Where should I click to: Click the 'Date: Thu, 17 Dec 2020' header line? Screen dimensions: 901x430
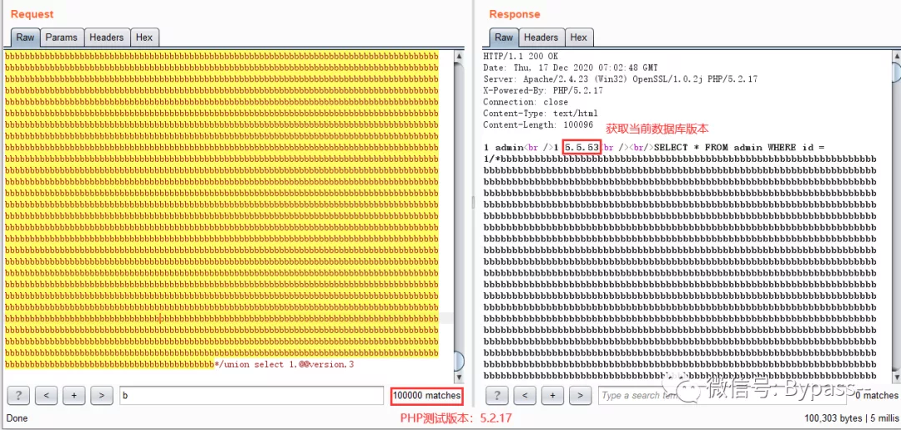571,68
